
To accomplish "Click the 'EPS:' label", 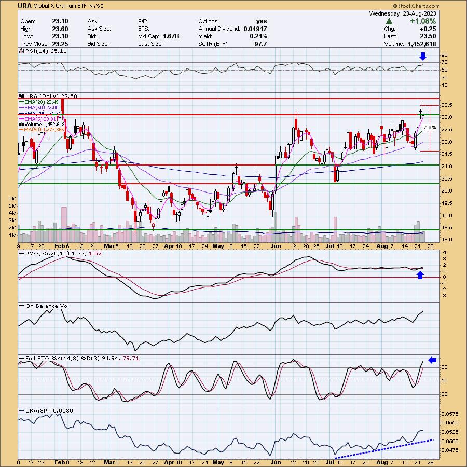I will [143, 29].
